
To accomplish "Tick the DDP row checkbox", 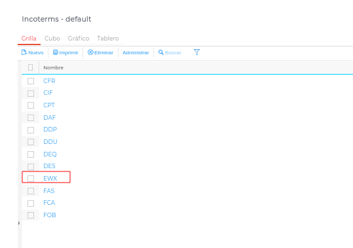I will [31, 130].
